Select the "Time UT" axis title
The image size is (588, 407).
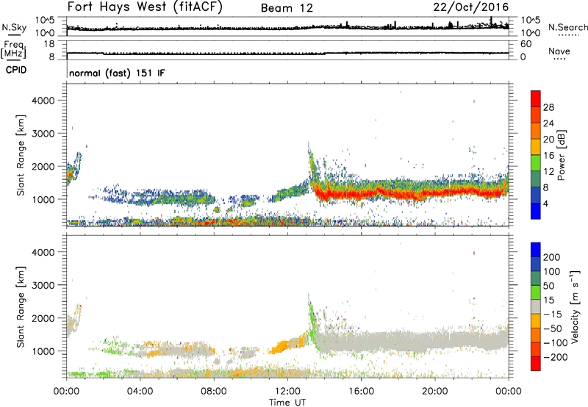point(287,403)
